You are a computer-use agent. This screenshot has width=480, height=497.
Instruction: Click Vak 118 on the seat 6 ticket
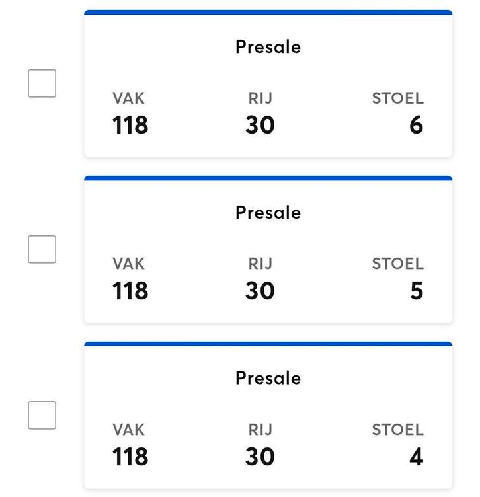coord(130,125)
